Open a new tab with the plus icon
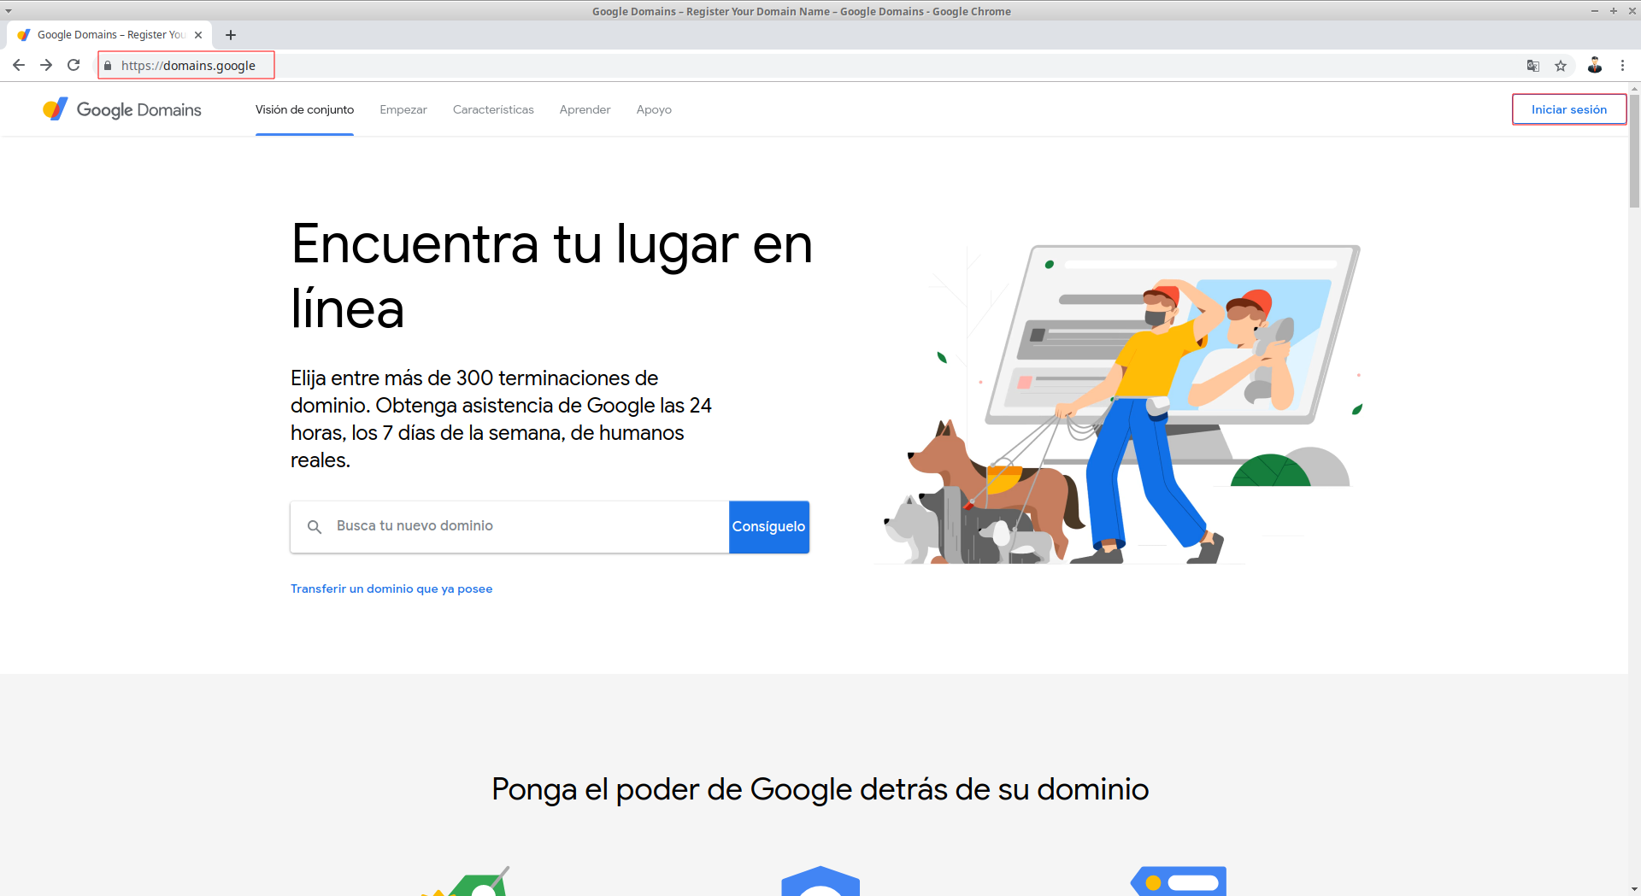This screenshot has width=1641, height=896. pyautogui.click(x=231, y=35)
